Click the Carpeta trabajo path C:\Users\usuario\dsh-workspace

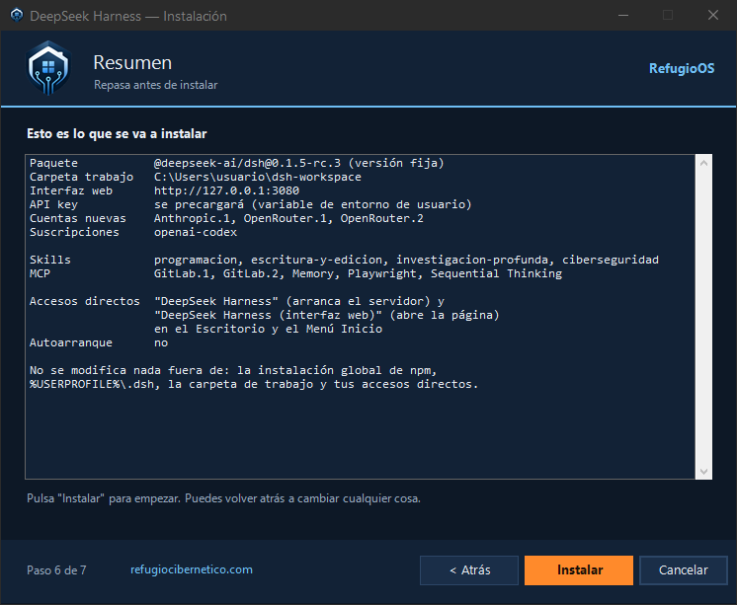258,177
